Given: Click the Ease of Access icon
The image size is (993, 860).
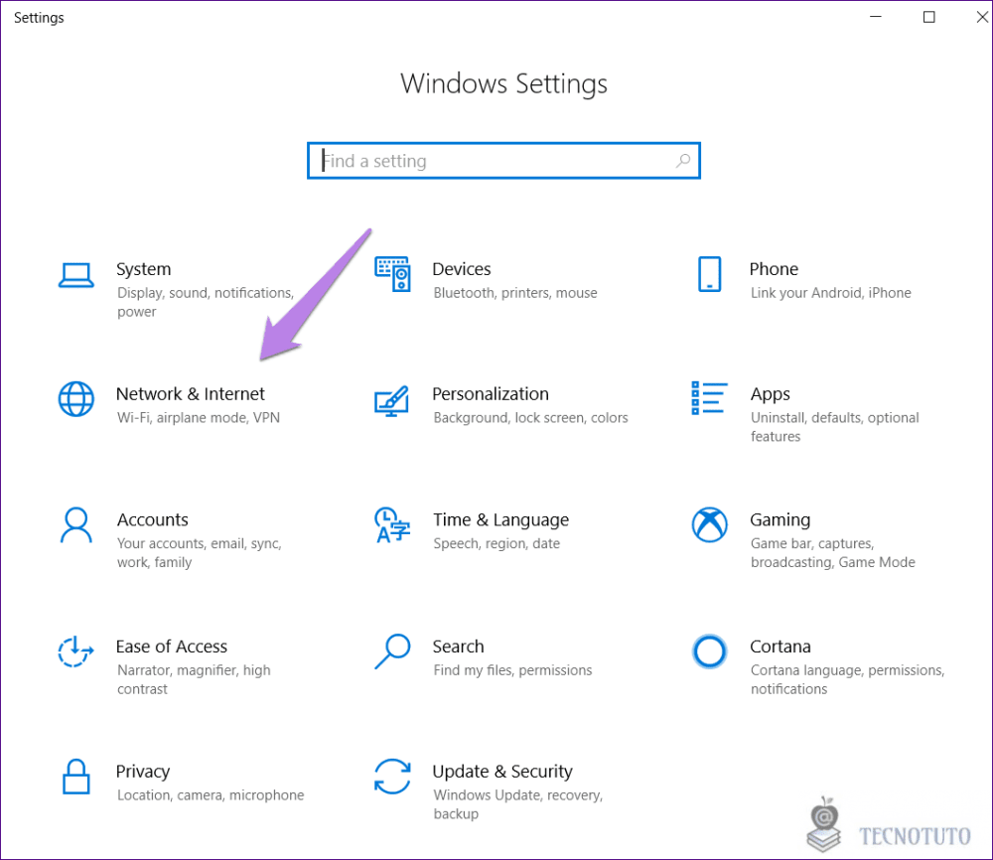Looking at the screenshot, I should pos(76,651).
